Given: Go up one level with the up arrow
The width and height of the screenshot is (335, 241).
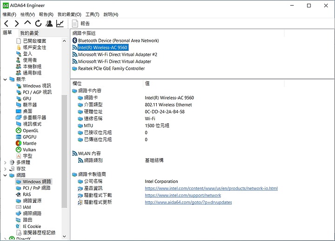Looking at the screenshot, I should [27, 23].
